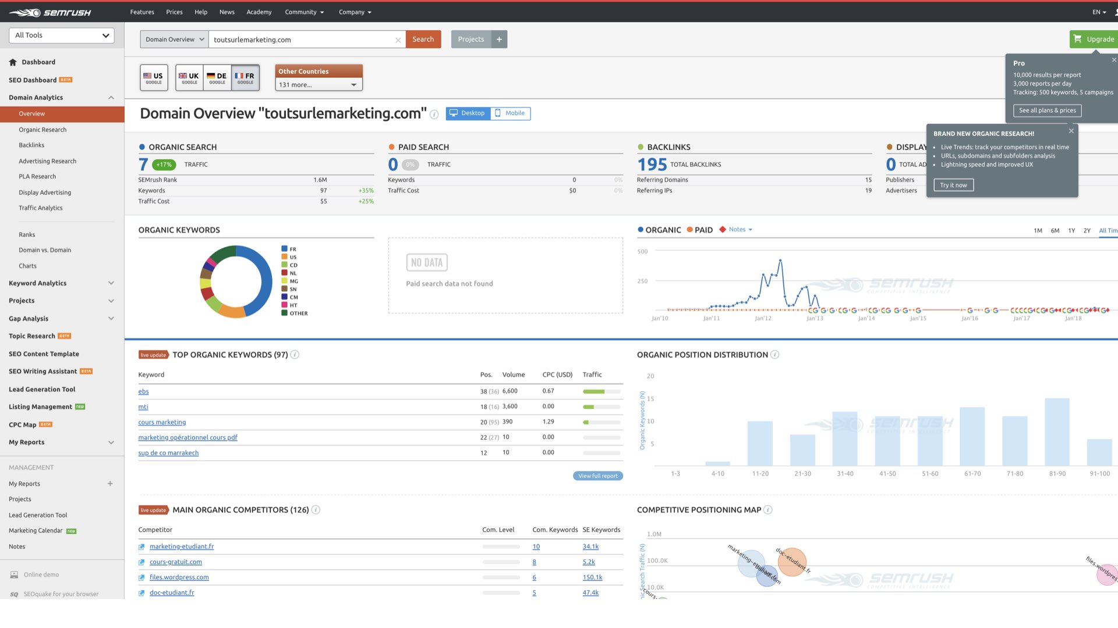This screenshot has width=1118, height=628.
Task: Open the Features menu item
Action: pos(142,12)
